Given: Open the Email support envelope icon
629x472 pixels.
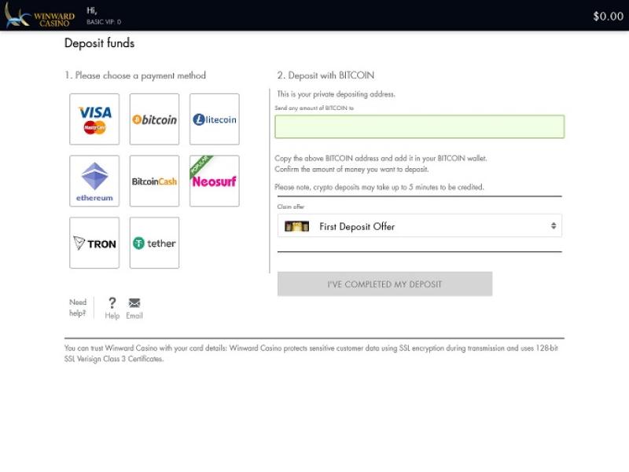Looking at the screenshot, I should click(x=134, y=303).
